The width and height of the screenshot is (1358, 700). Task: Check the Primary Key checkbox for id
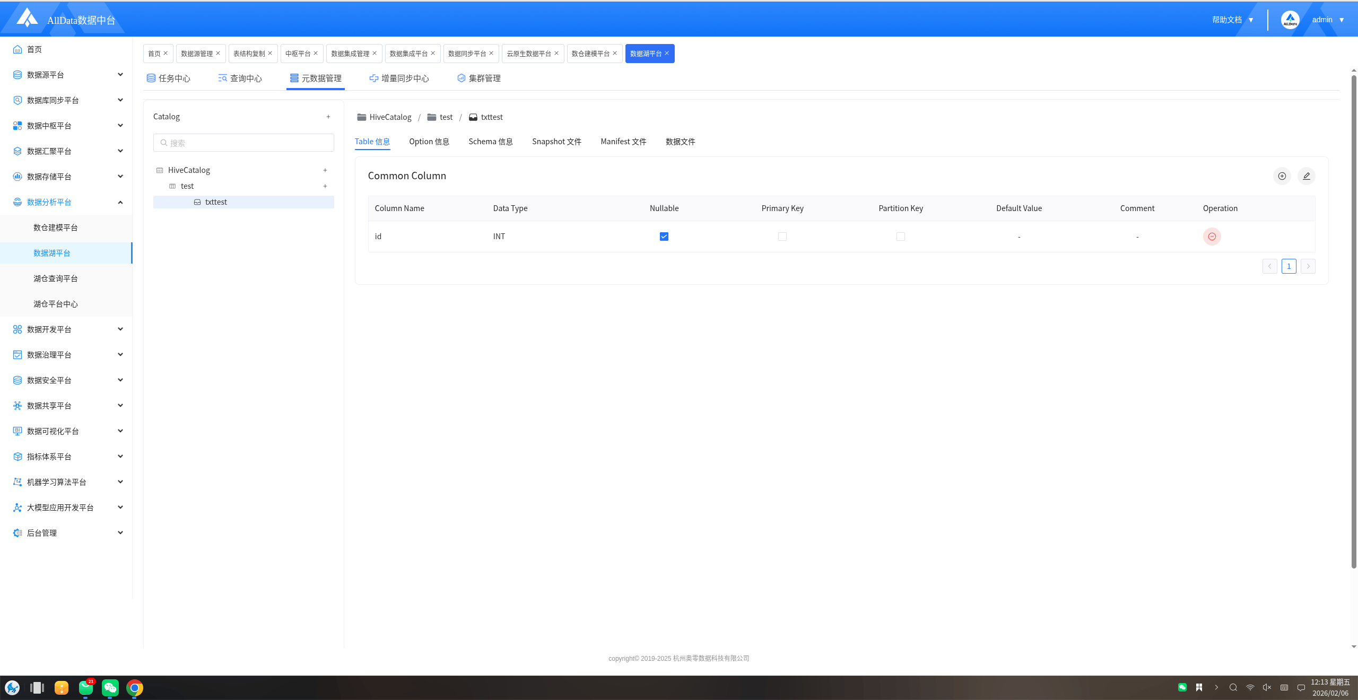click(x=782, y=237)
